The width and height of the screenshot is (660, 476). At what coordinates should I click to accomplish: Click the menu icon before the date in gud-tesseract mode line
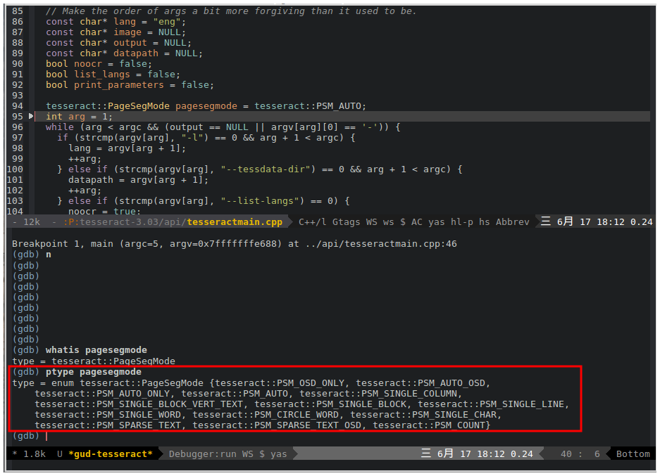click(426, 454)
